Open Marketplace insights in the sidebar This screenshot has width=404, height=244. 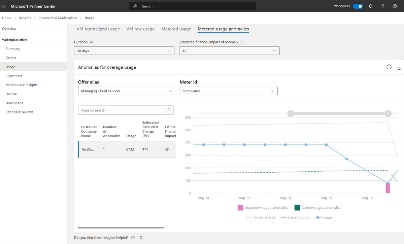(x=22, y=85)
